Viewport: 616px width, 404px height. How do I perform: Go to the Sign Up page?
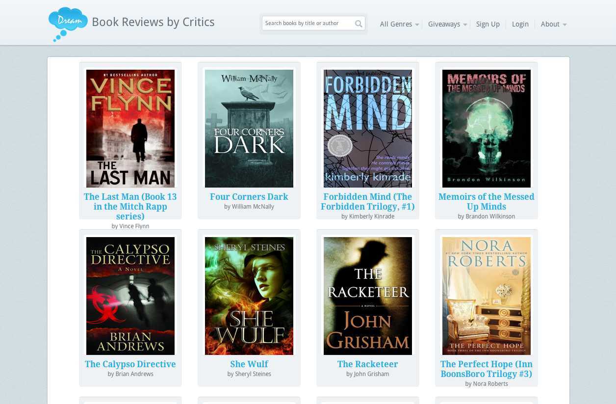[x=488, y=24]
